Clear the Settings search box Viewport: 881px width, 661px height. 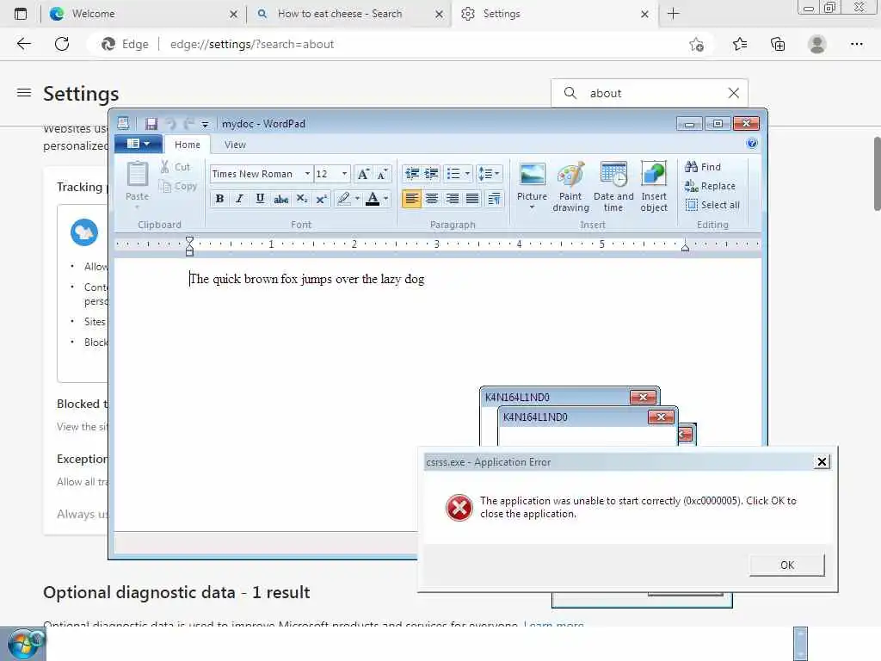click(x=733, y=93)
